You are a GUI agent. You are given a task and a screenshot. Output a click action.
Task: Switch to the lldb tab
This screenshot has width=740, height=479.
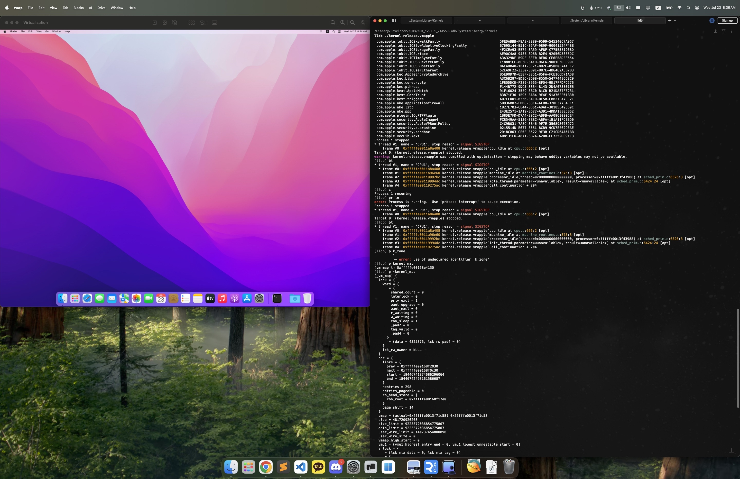(640, 21)
